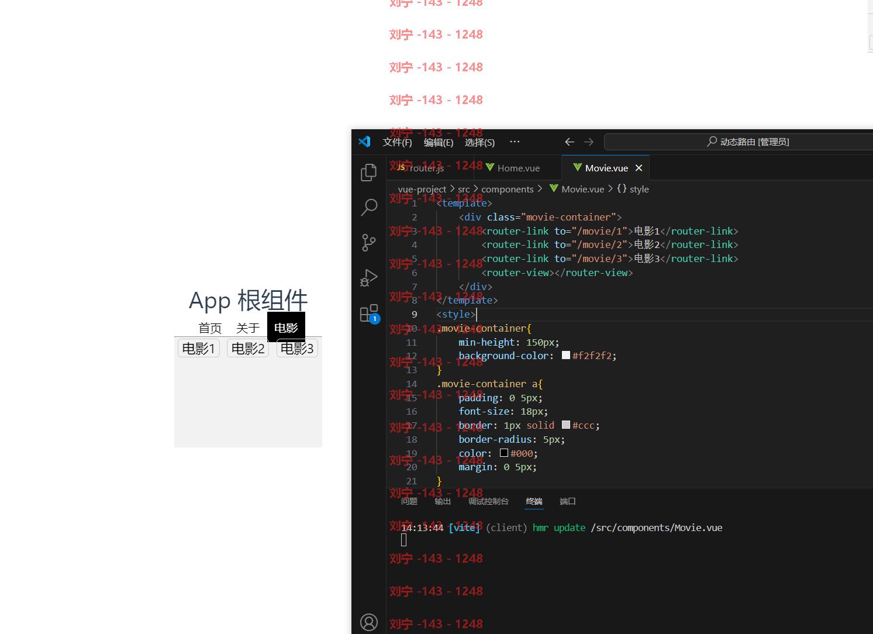873x634 pixels.
Task: Click the 首页 link in browser page
Action: [210, 328]
